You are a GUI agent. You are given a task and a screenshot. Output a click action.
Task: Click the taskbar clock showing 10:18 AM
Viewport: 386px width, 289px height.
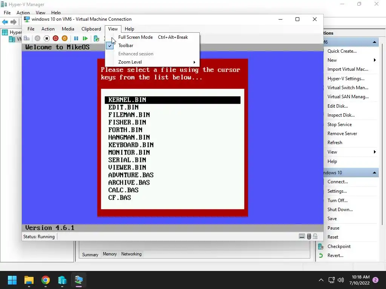(359, 280)
